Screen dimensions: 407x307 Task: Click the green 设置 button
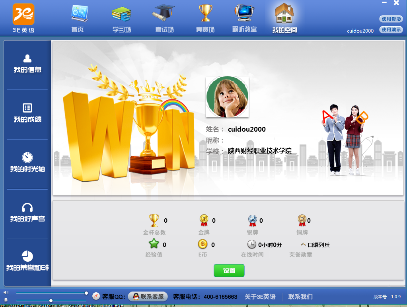coord(229,270)
